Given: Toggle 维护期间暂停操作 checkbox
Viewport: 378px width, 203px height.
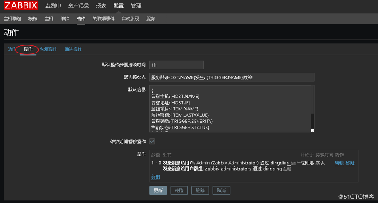Looking at the screenshot, I should 152,142.
